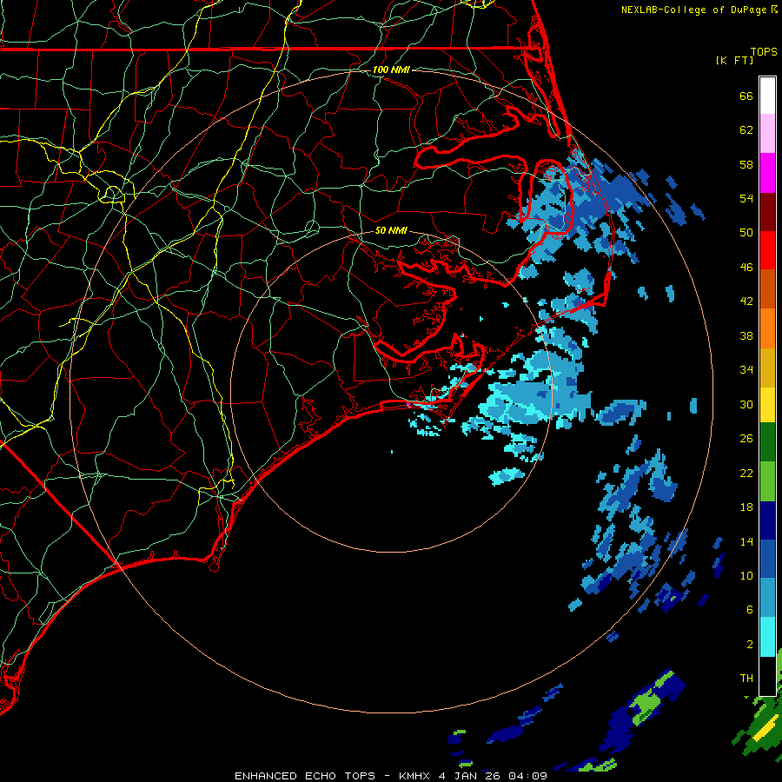Click the legend label 46
The width and height of the screenshot is (782, 782).
pyautogui.click(x=746, y=268)
